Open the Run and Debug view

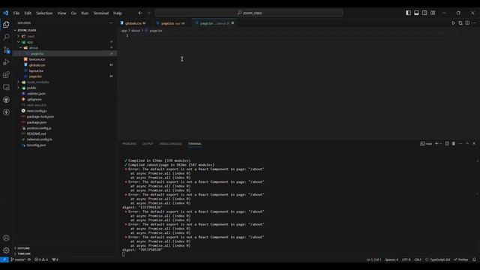point(6,62)
